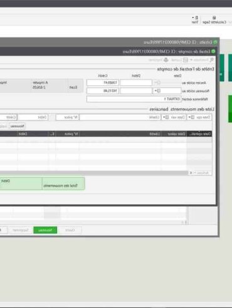Click the Nouveau solde Crédit field
The image size is (232, 308).
pyautogui.click(x=103, y=91)
